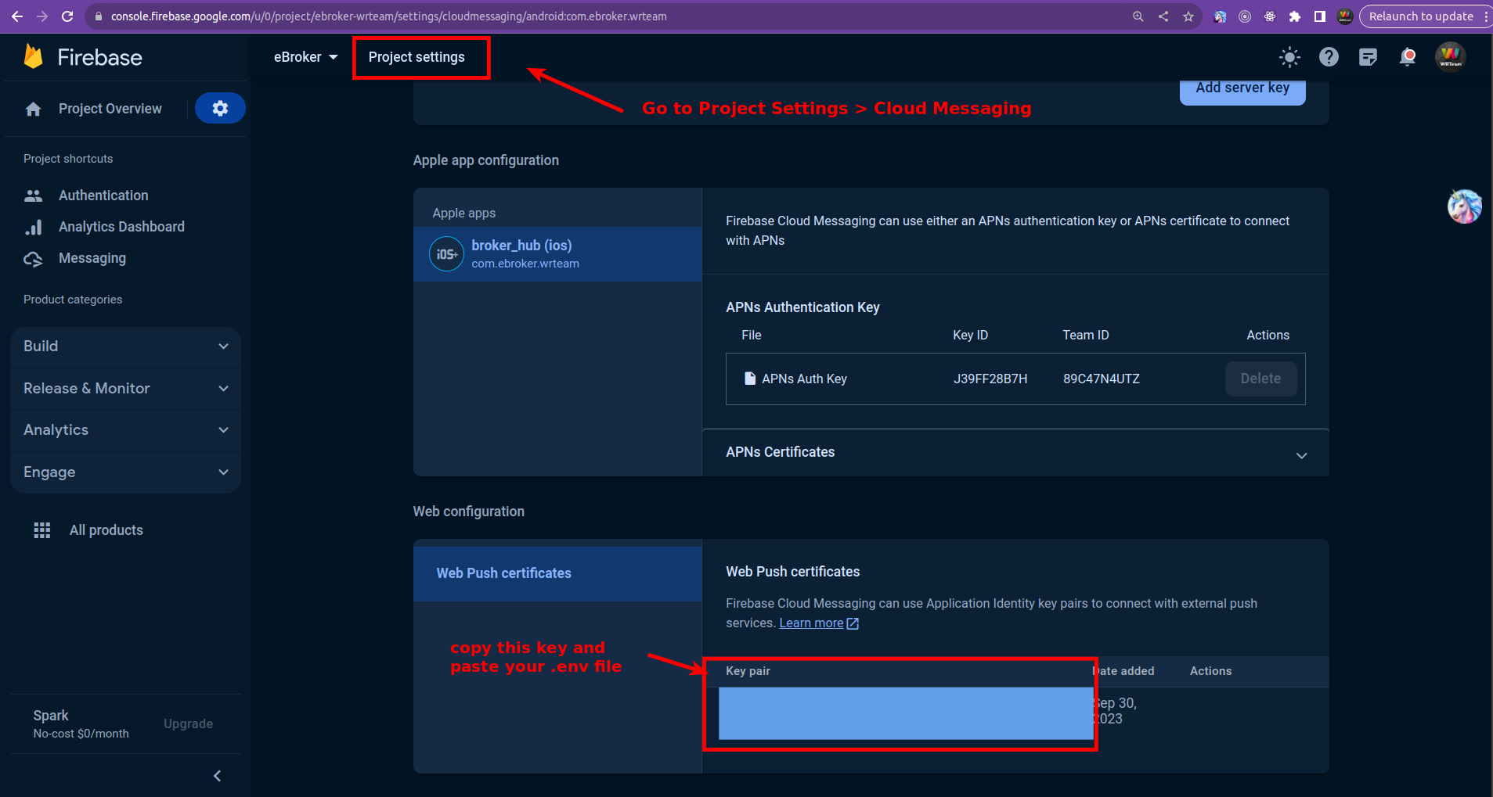The image size is (1493, 797).
Task: Open Authentication from shortcuts
Action: [103, 196]
